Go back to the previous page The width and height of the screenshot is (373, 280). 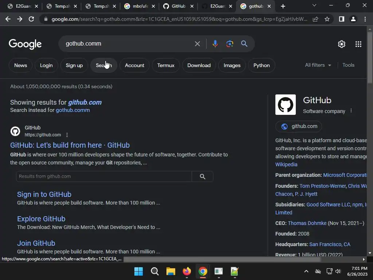8,19
